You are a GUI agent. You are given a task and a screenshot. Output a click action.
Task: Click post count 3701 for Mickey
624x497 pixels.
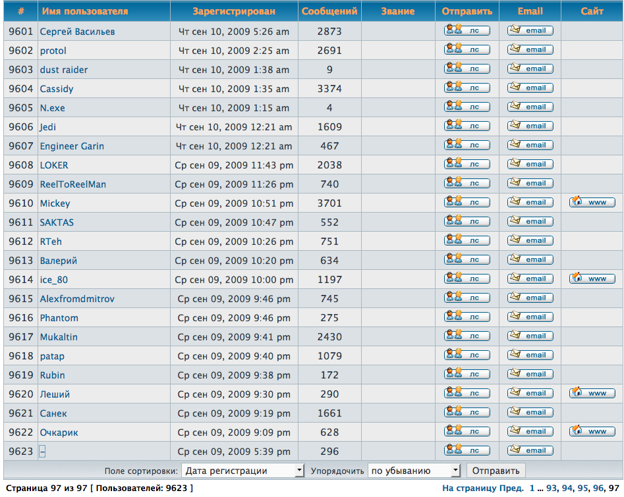tap(329, 203)
